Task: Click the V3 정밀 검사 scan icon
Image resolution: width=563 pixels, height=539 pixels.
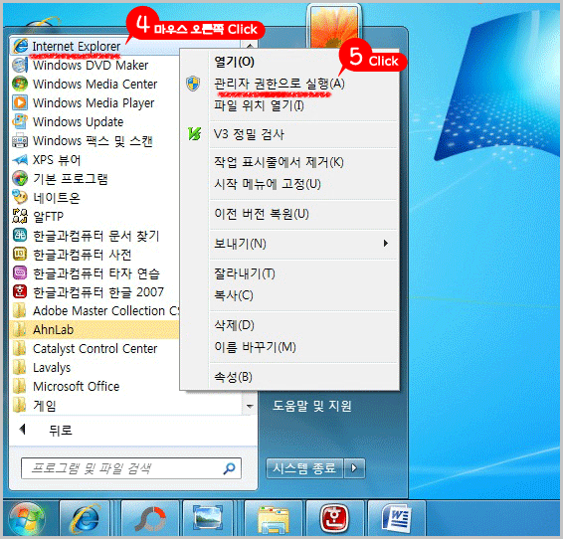Action: [194, 134]
